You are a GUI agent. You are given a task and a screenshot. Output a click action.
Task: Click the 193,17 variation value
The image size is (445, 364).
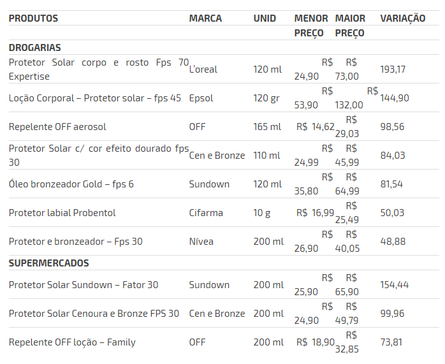point(393,69)
